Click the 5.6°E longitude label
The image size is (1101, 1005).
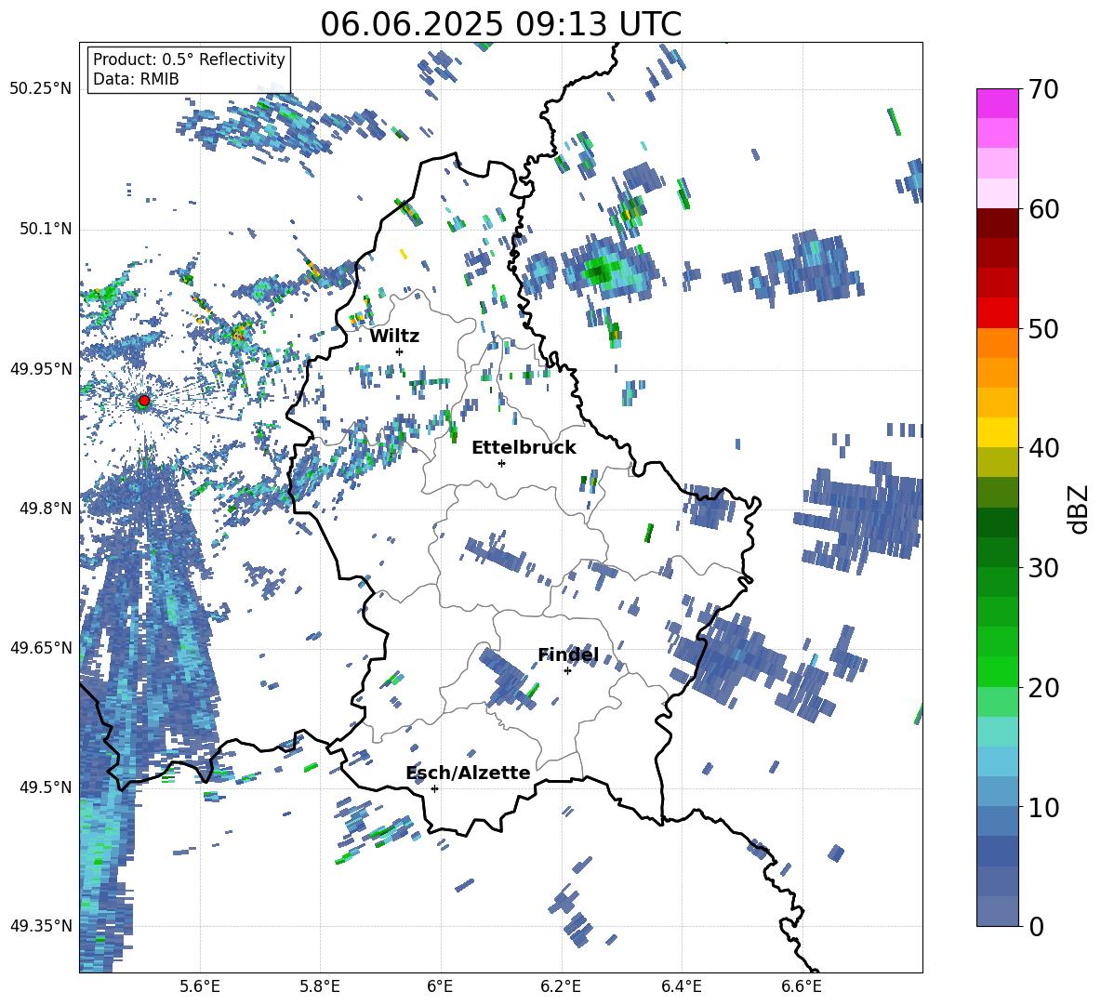(200, 987)
